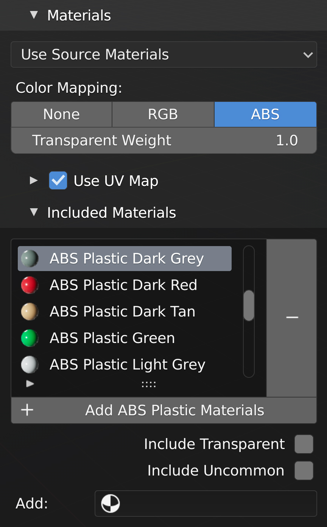
Task: Click the Dark Red material sphere icon
Action: (x=30, y=285)
